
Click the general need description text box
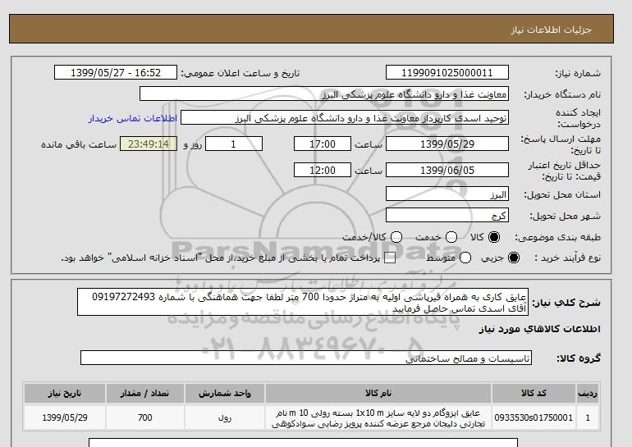[303, 302]
